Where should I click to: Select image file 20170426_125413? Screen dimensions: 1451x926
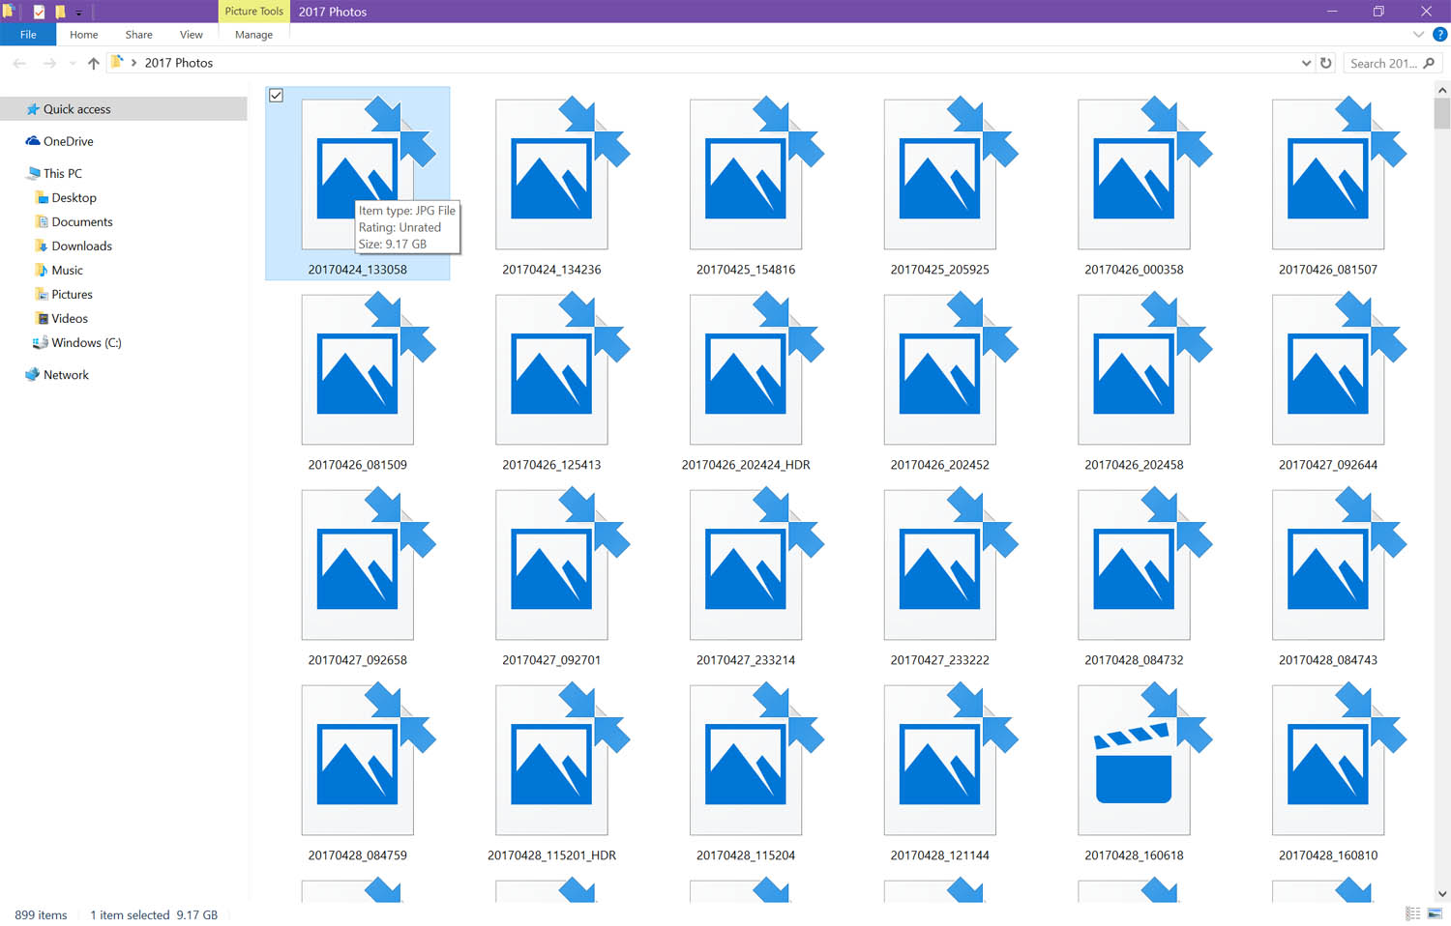click(x=551, y=379)
